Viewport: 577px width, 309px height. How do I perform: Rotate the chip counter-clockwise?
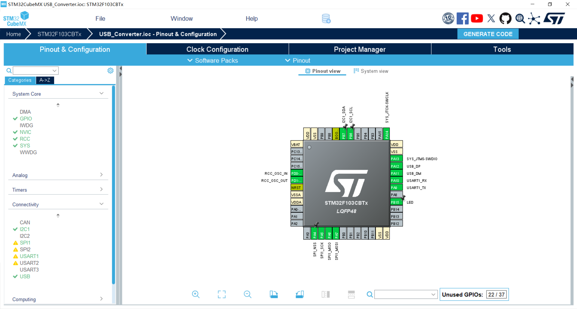(x=299, y=294)
